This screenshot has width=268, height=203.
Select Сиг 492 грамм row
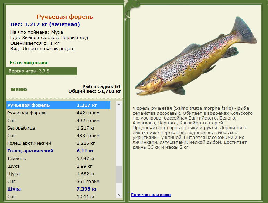pyautogui.click(x=58, y=120)
